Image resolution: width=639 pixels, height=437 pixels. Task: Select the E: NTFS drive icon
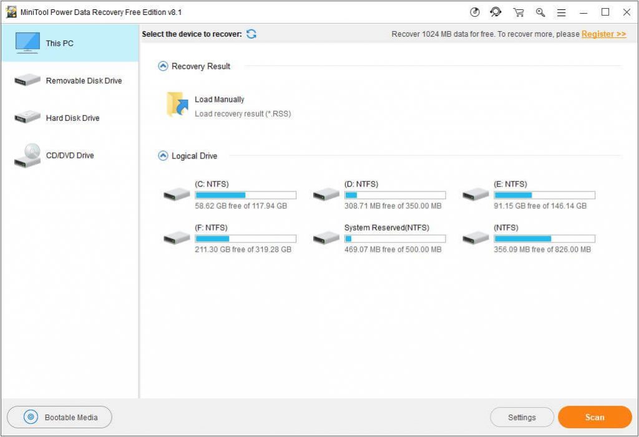point(476,194)
